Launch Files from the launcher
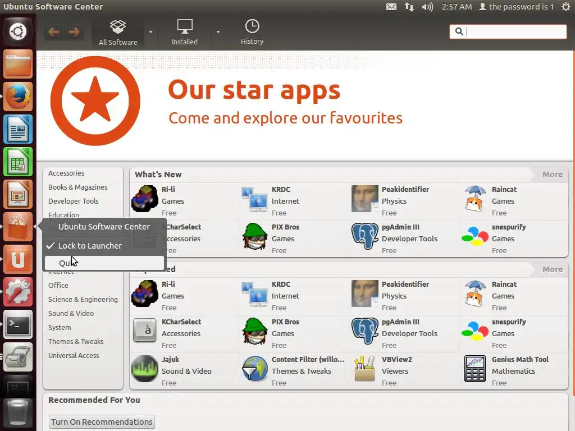The image size is (575, 431). 18,64
